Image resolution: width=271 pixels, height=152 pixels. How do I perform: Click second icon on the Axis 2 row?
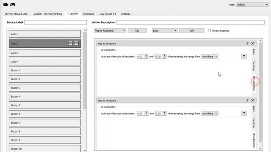[x=76, y=43]
